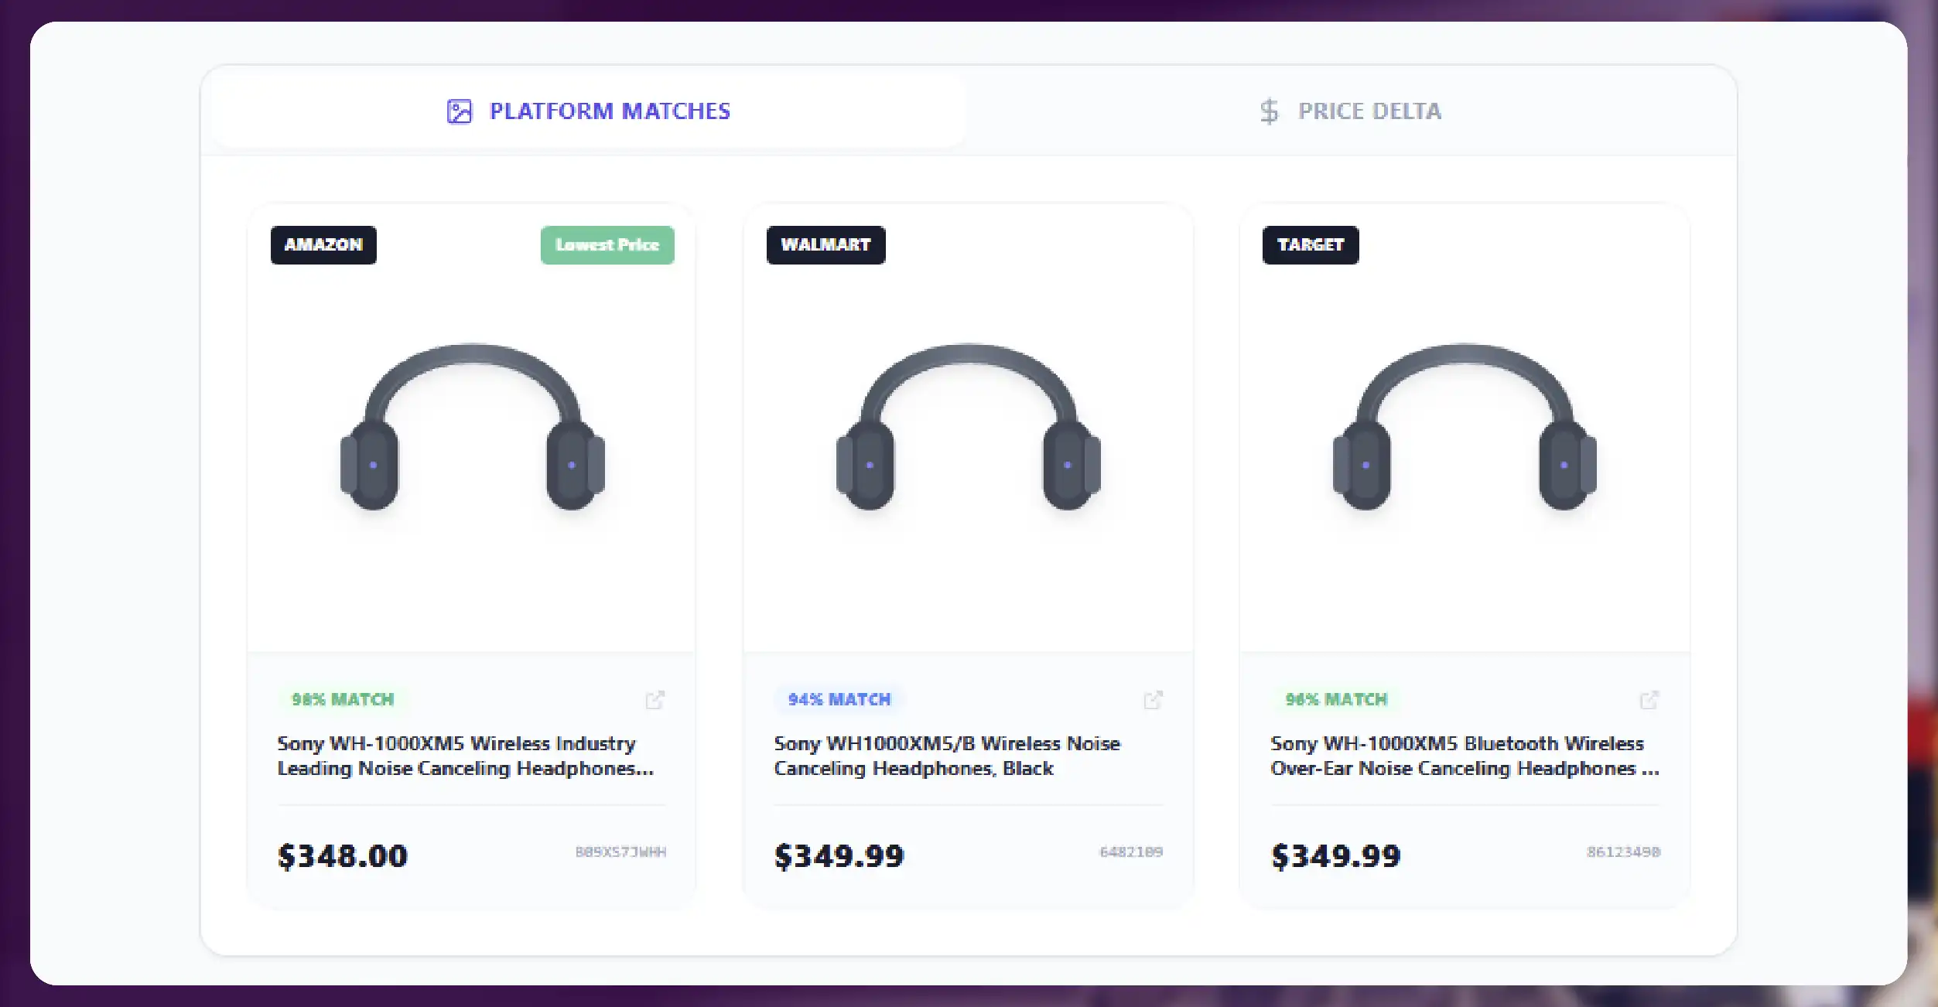1938x1007 pixels.
Task: Click the AMAZON platform badge
Action: [323, 245]
